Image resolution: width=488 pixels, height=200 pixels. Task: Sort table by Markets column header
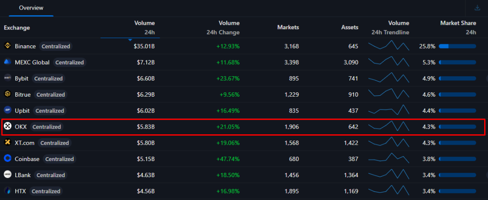pos(288,28)
